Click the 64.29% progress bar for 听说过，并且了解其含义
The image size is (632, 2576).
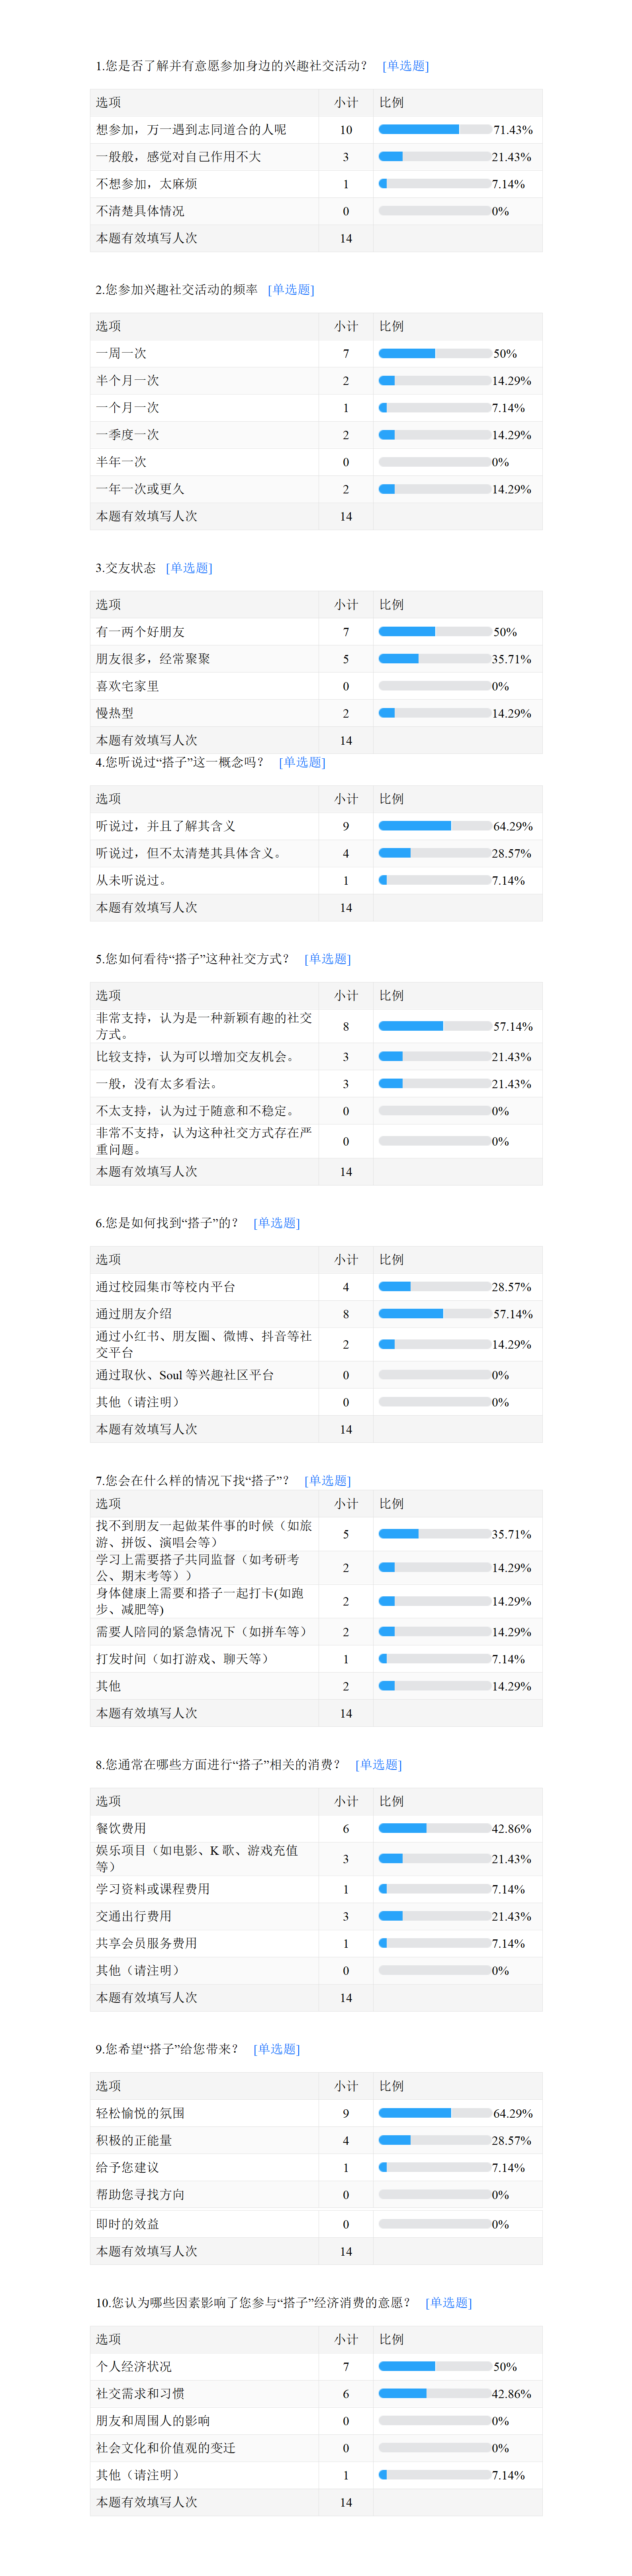coord(434,826)
